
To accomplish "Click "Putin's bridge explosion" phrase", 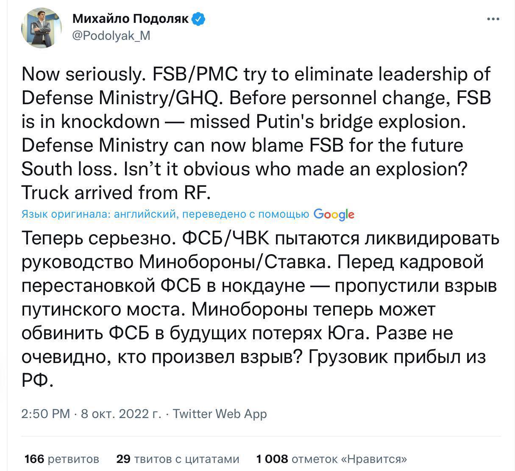I will (361, 122).
